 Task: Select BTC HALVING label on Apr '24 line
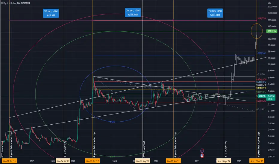[x=225, y=149]
